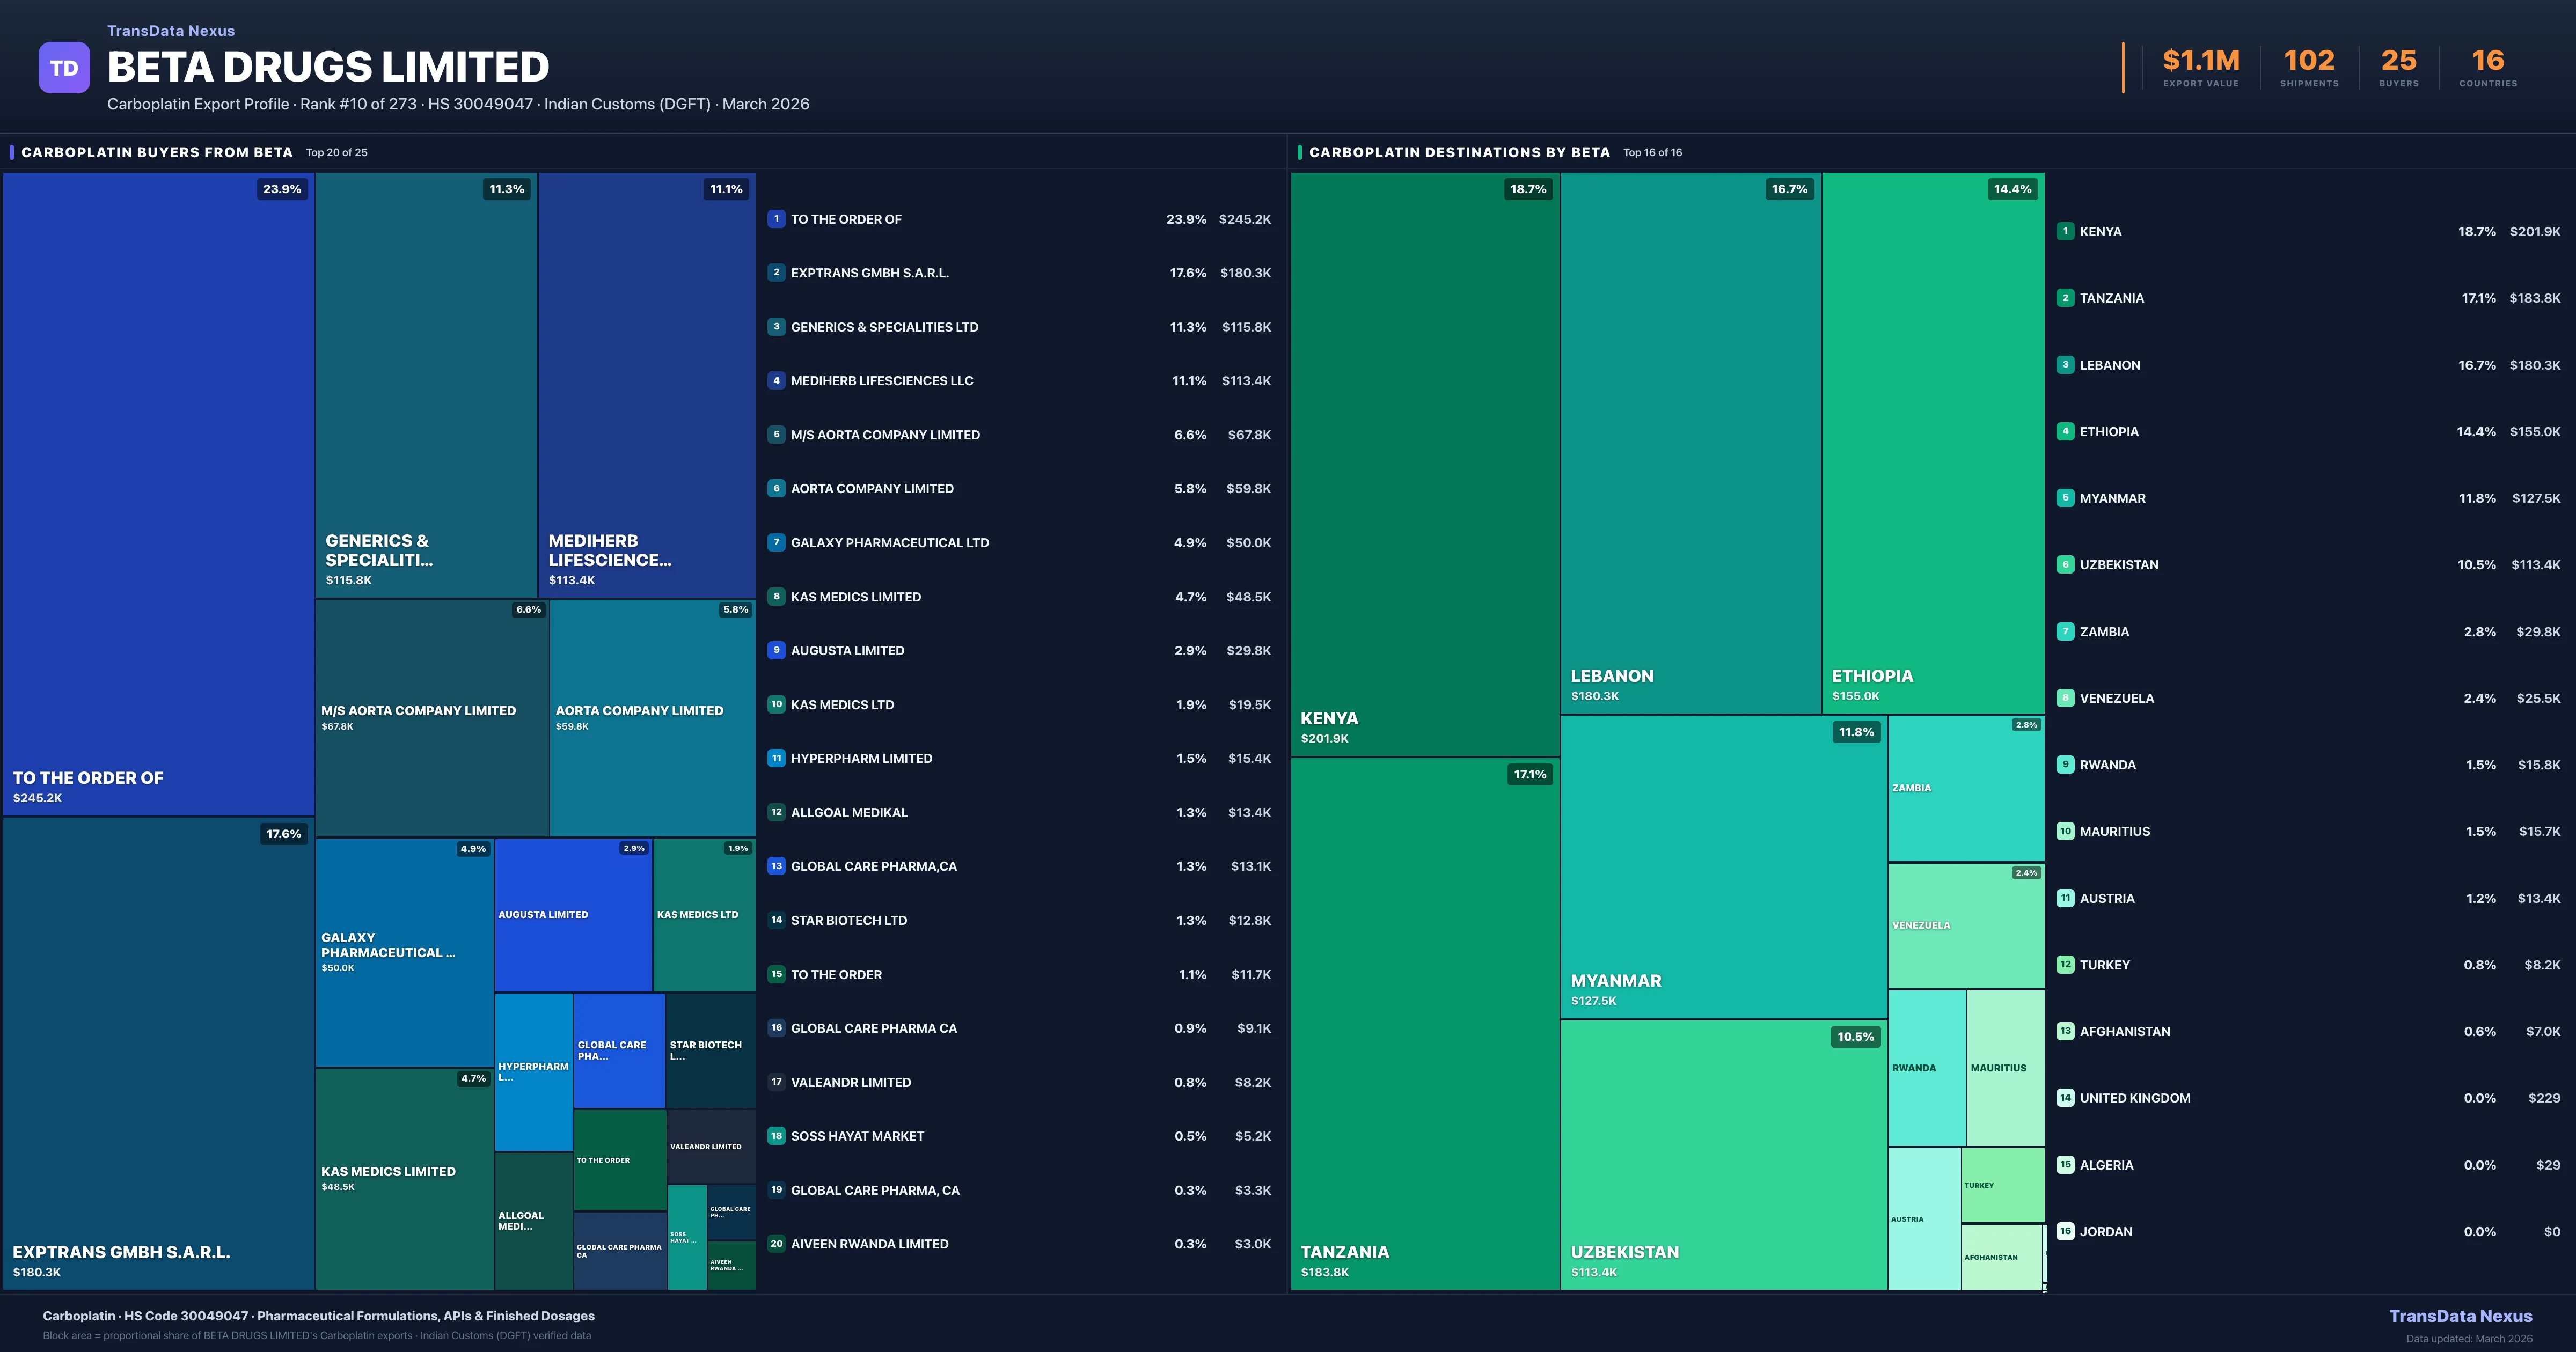The image size is (2576, 1352).
Task: Click the TD logo icon
Action: 64,68
